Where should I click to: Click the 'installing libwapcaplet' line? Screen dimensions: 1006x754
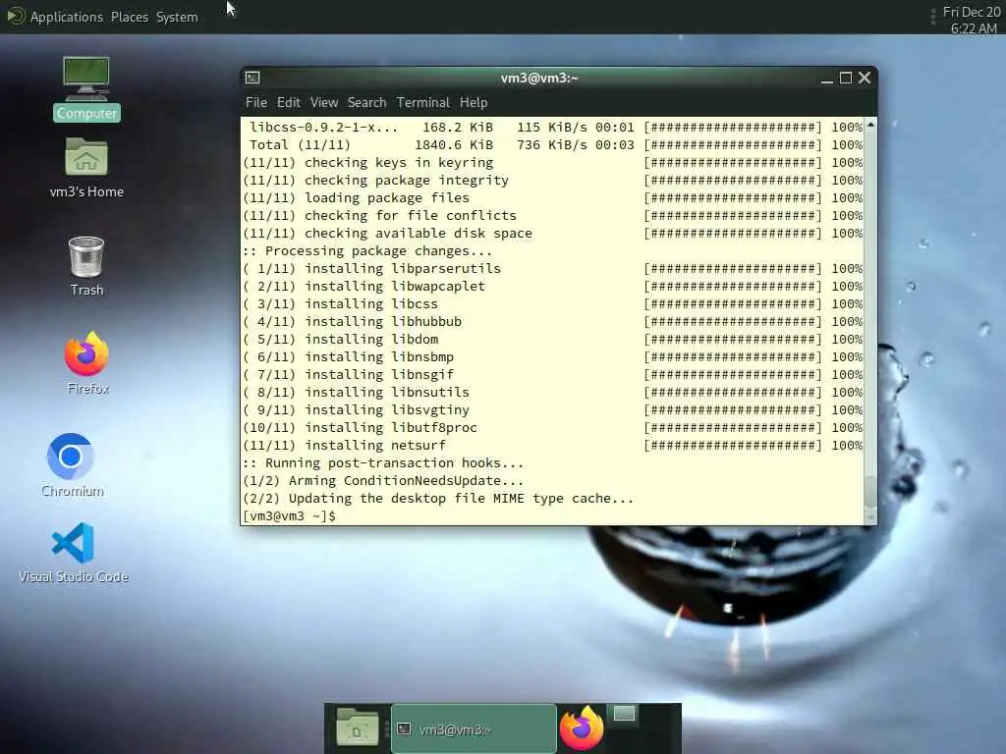552,287
